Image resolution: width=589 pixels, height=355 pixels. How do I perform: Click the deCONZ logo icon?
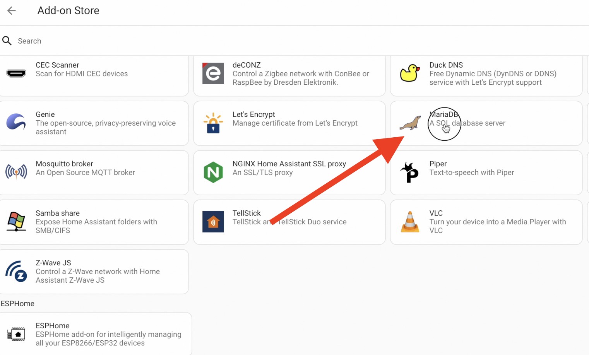tap(213, 73)
